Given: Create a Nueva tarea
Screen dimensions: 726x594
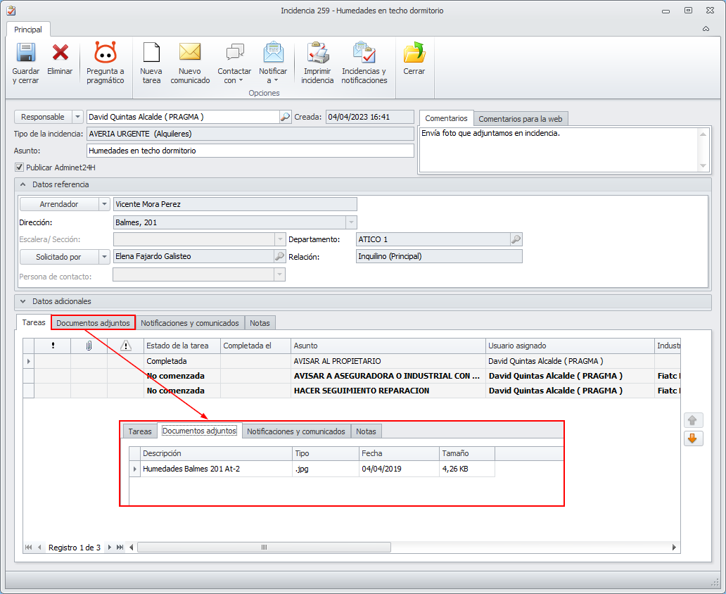Looking at the screenshot, I should (151, 53).
